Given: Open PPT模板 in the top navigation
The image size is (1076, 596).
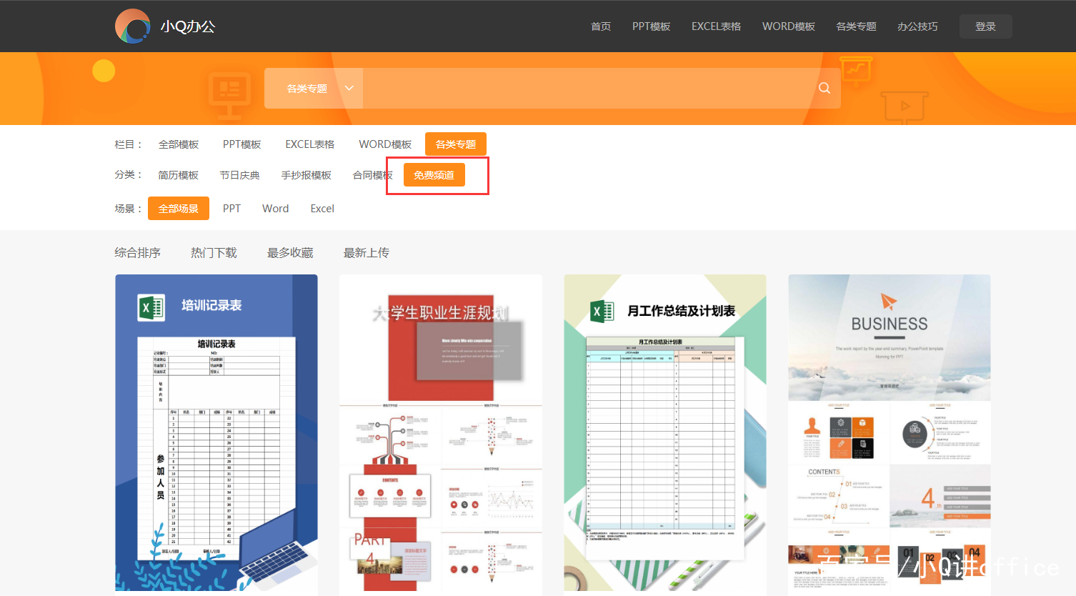Looking at the screenshot, I should click(651, 26).
